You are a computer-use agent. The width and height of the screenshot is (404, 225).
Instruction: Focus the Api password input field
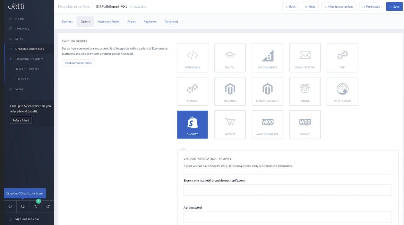[x=287, y=217]
